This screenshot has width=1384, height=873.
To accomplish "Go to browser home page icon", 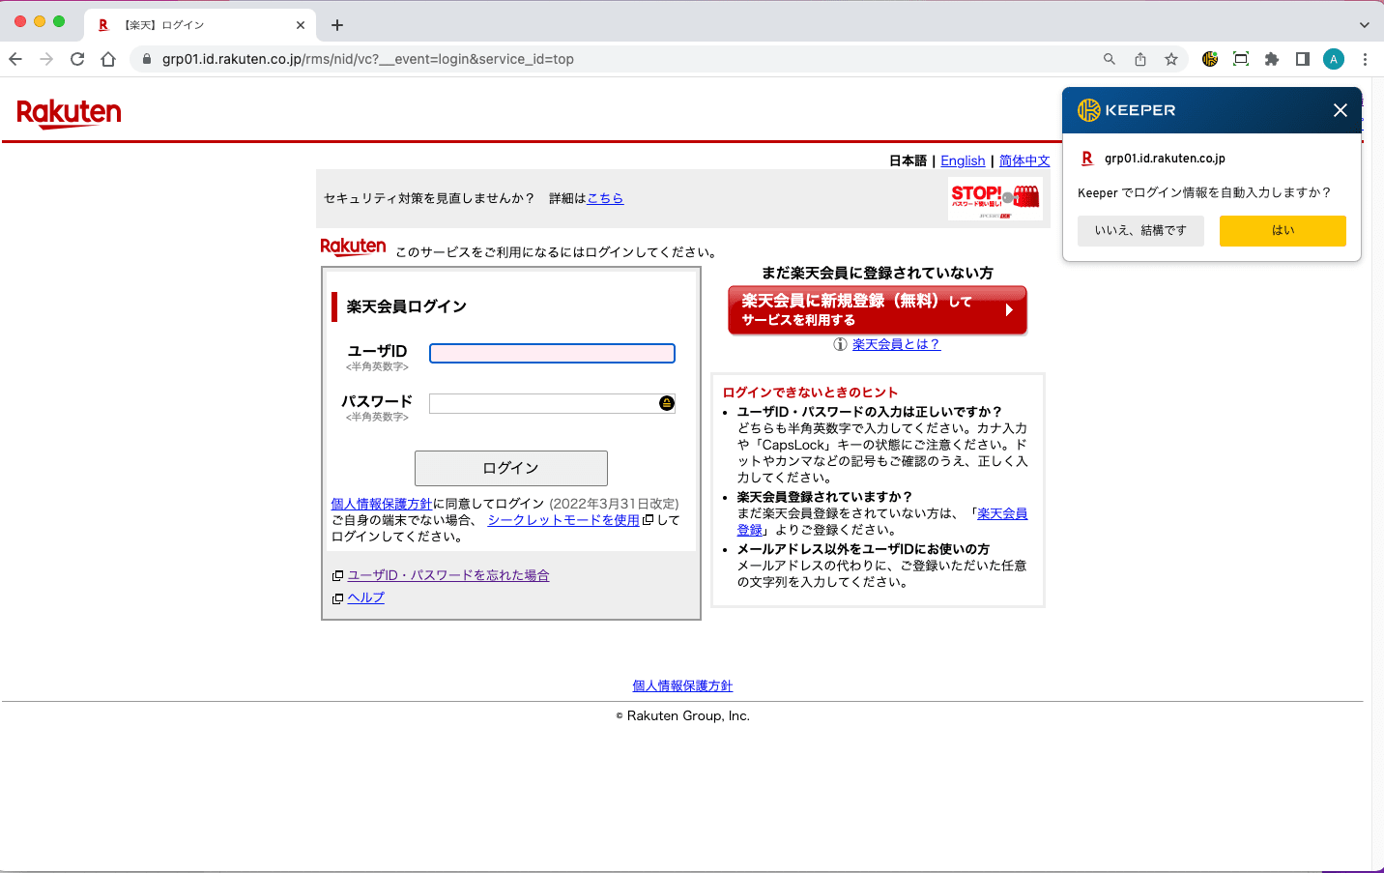I will point(108,59).
